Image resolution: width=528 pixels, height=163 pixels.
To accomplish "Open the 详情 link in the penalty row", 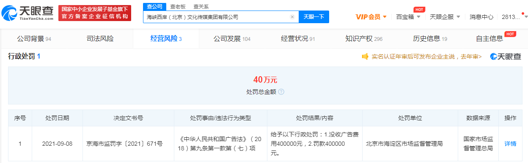I will (x=510, y=144).
